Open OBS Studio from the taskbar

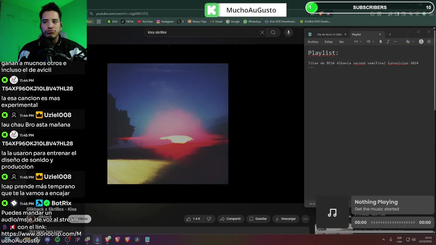click(x=67, y=240)
